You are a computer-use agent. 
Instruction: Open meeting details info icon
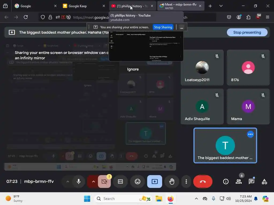(x=226, y=182)
